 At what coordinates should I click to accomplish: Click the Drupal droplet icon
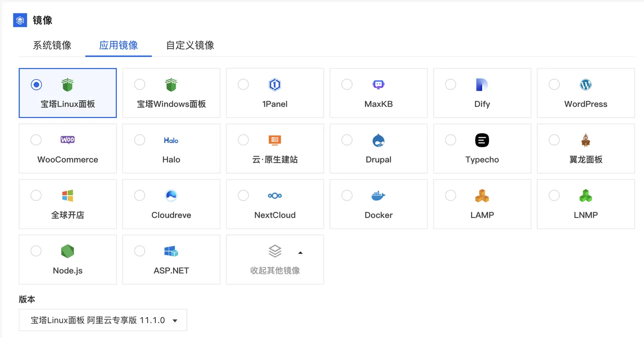379,140
